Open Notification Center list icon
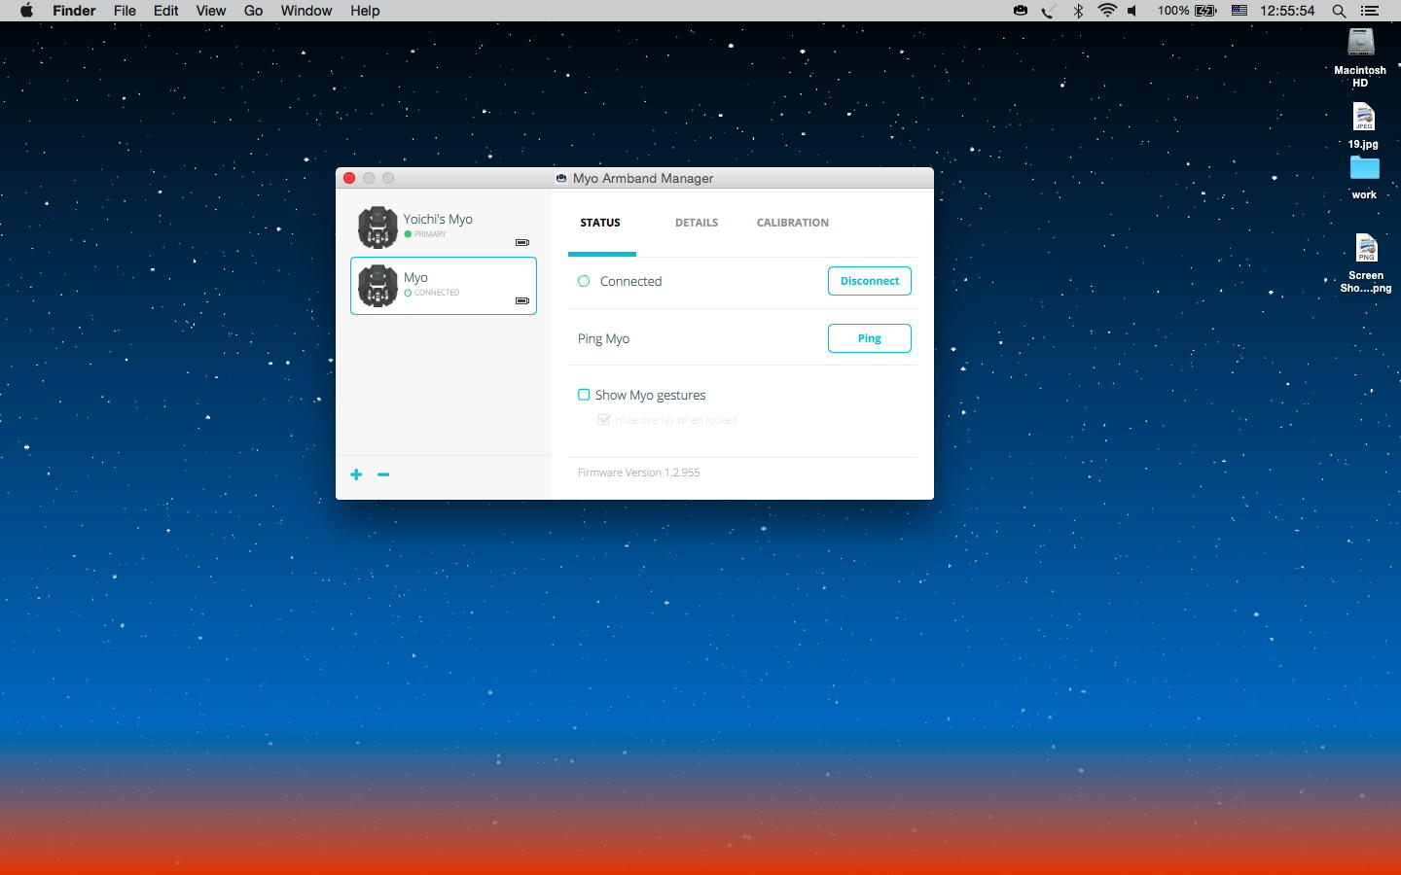Screen dimensions: 1401x875 click(x=1370, y=11)
